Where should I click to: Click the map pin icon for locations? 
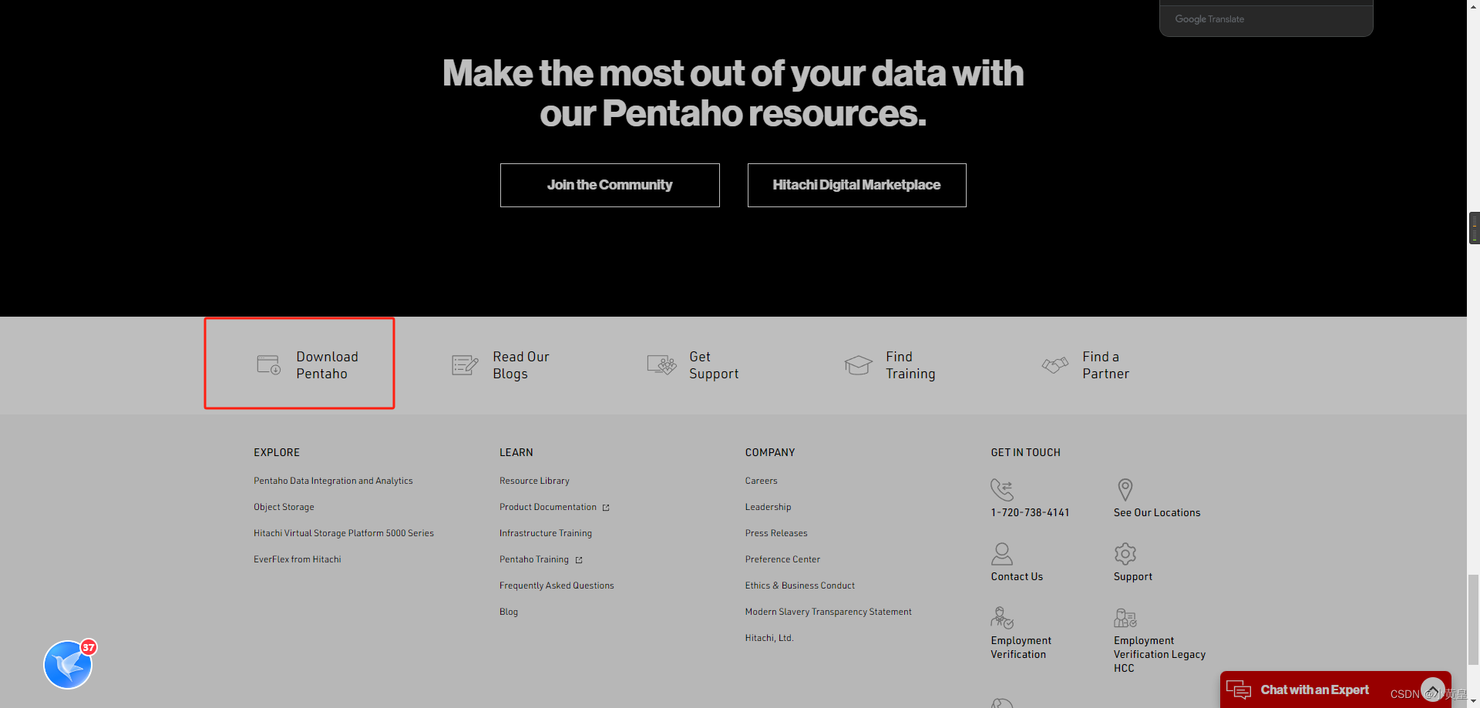(1125, 490)
